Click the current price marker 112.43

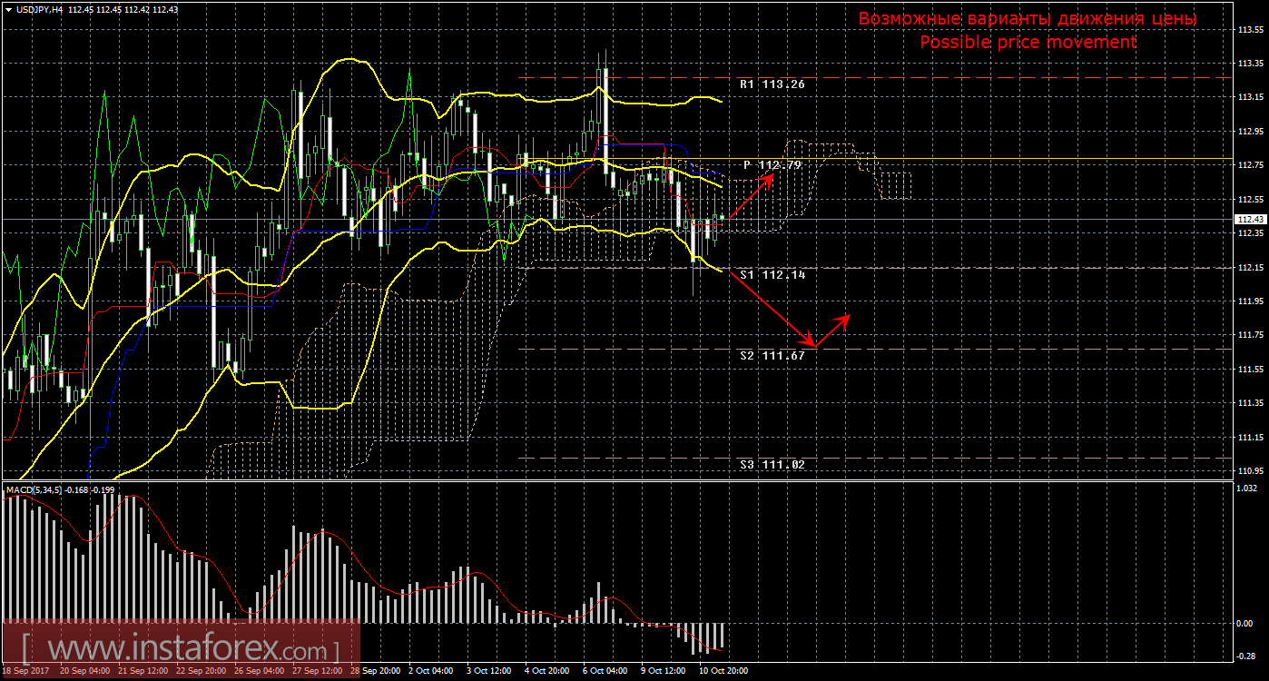click(1250, 219)
